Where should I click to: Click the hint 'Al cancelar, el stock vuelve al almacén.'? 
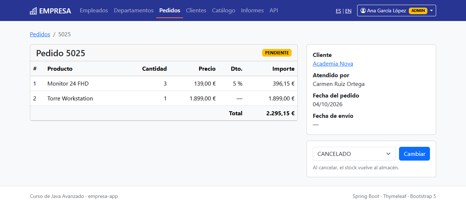click(x=356, y=168)
